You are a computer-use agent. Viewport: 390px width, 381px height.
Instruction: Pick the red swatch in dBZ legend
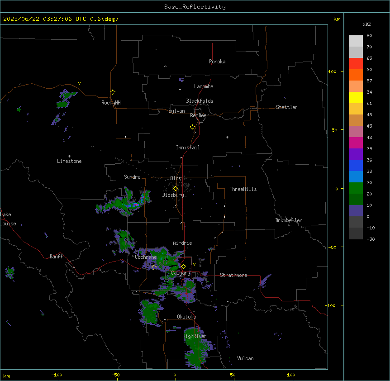(x=356, y=64)
